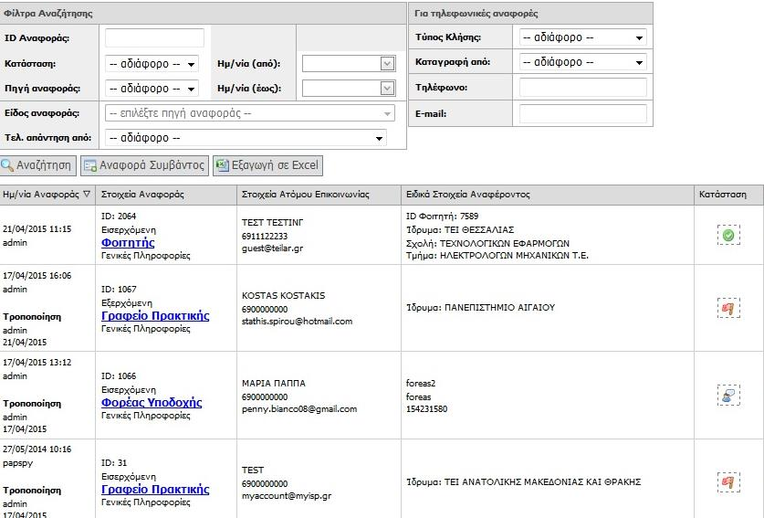
Task: Click the email stathis.spirou@hotmail.com
Action: (297, 322)
